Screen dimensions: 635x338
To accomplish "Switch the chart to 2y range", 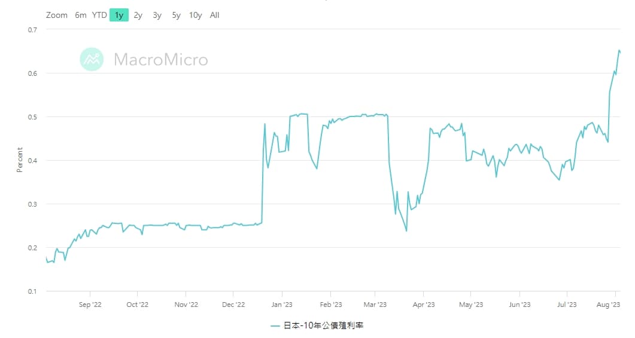I will tap(138, 15).
